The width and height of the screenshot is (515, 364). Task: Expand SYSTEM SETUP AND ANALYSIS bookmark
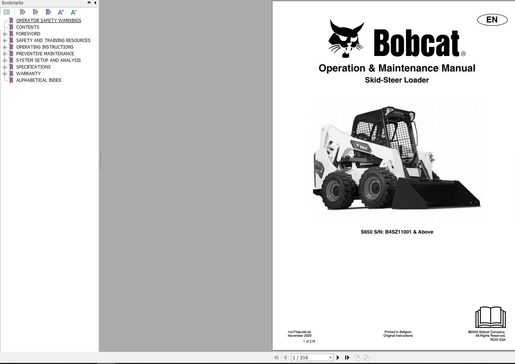[x=4, y=60]
